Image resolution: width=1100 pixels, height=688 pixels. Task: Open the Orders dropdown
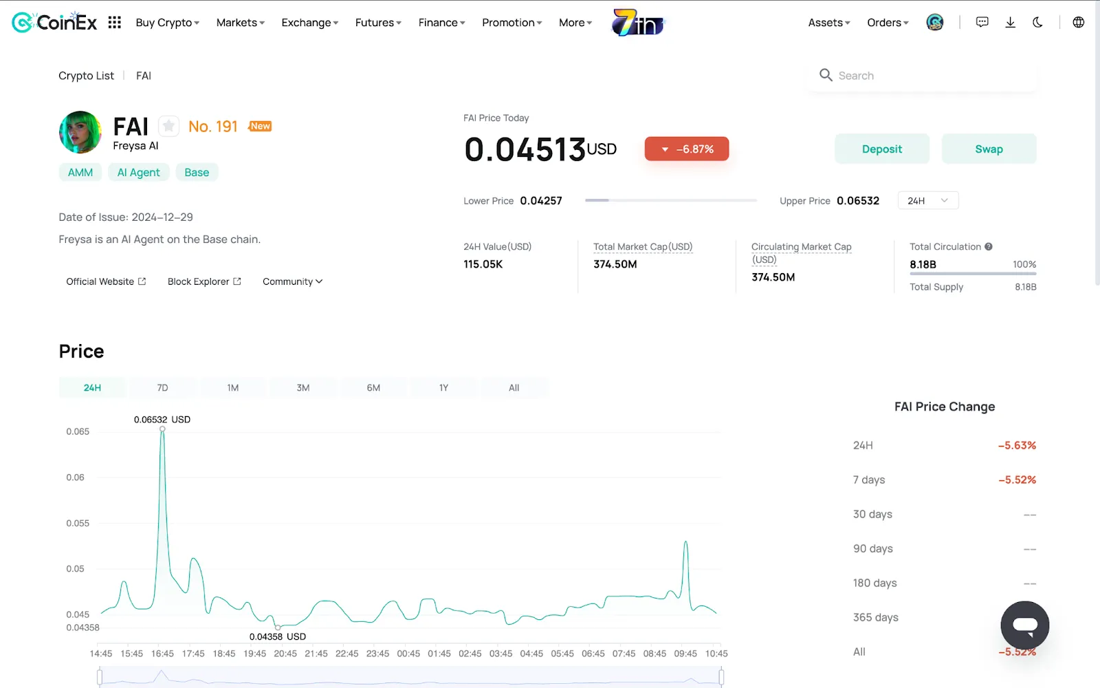click(888, 23)
